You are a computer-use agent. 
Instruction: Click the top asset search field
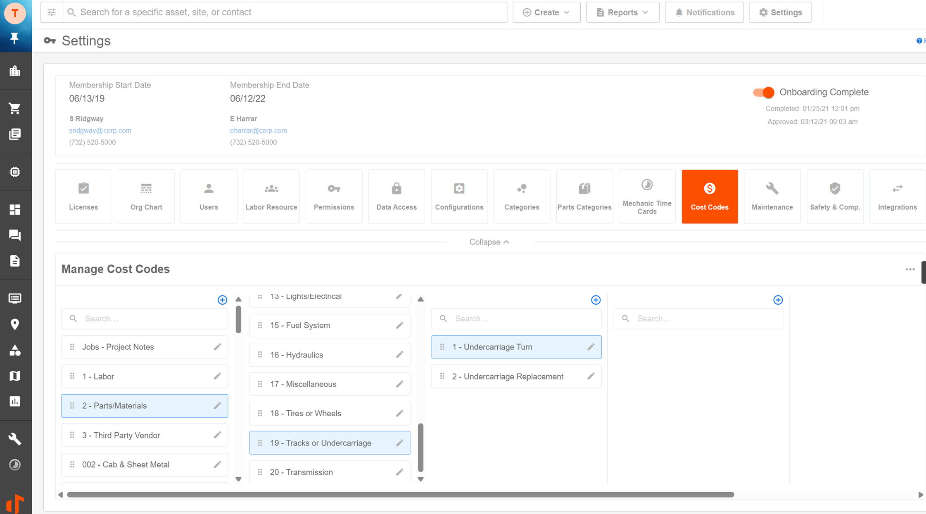(285, 12)
